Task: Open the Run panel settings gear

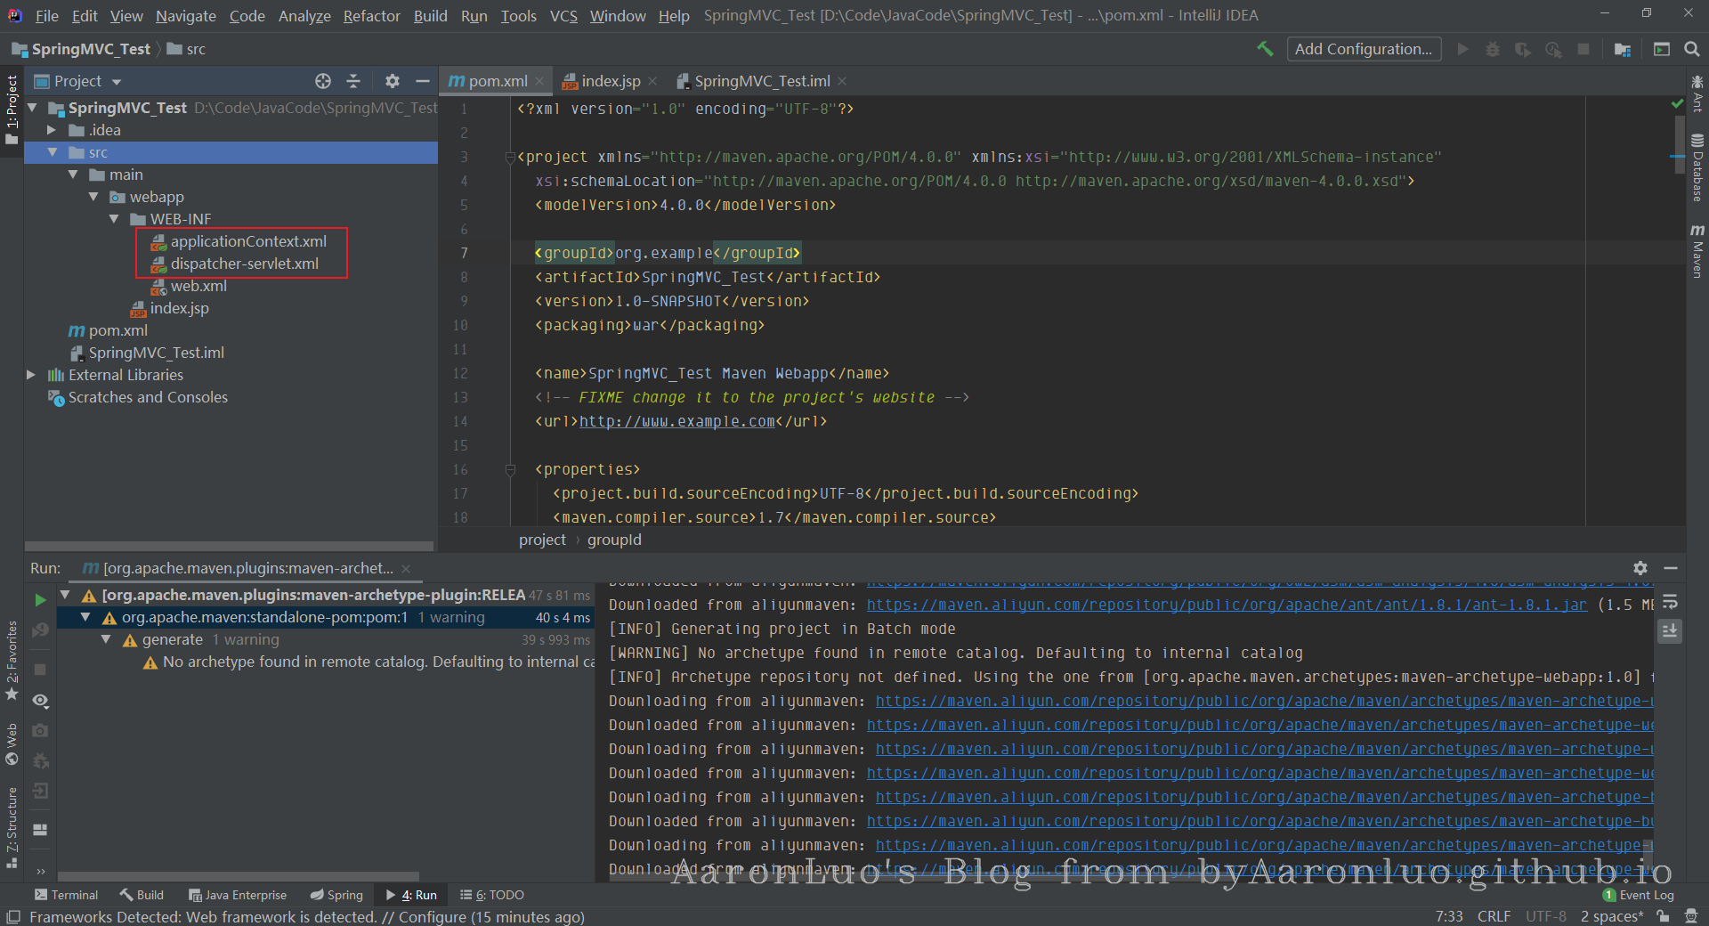Action: click(1640, 568)
